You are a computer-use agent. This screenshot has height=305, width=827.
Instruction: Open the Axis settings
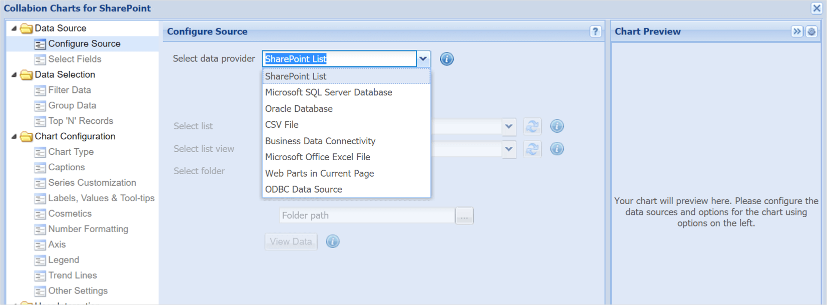(x=57, y=245)
